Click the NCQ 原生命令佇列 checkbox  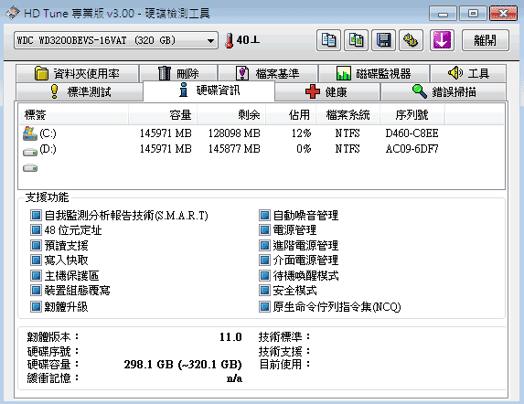pos(264,306)
